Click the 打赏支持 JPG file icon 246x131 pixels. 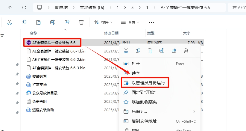pyautogui.click(x=28, y=85)
